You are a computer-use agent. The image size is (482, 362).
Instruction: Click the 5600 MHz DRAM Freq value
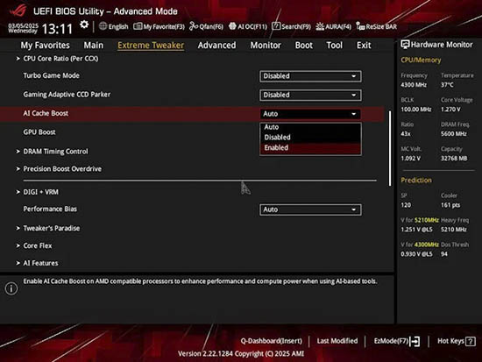[x=454, y=134]
